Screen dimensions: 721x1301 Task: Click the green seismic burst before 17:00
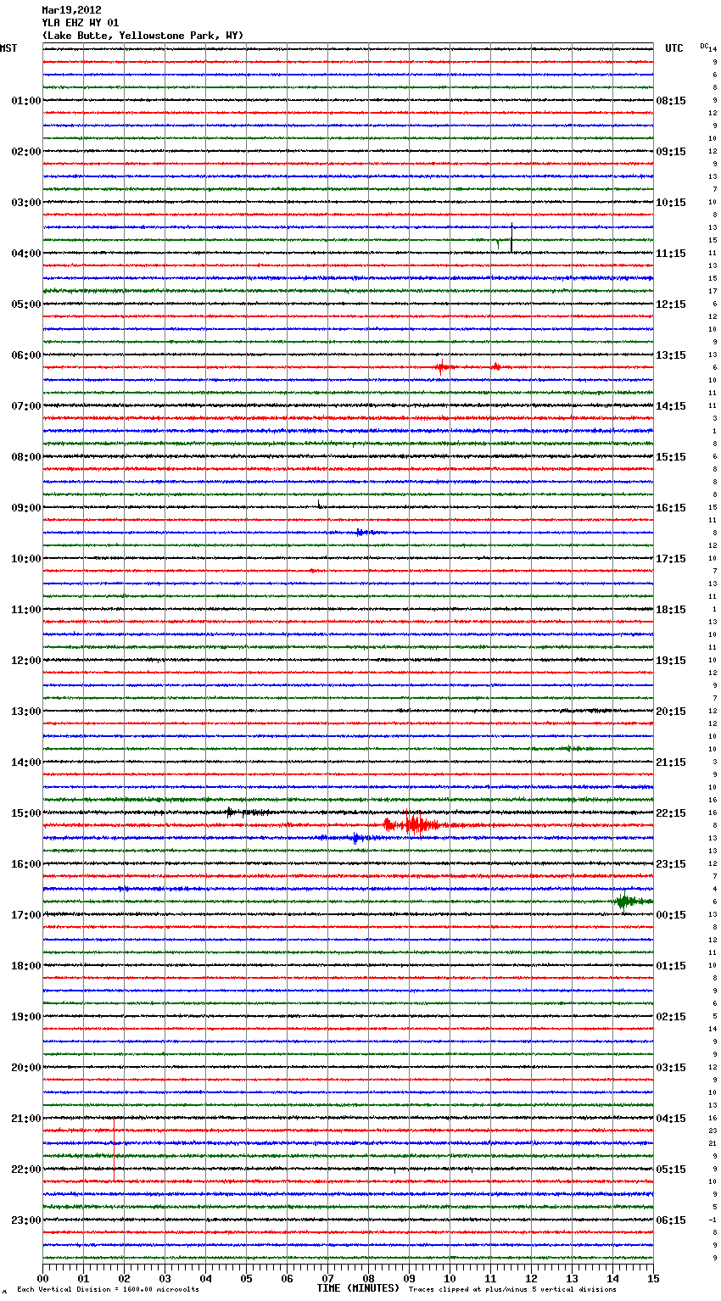click(x=631, y=901)
